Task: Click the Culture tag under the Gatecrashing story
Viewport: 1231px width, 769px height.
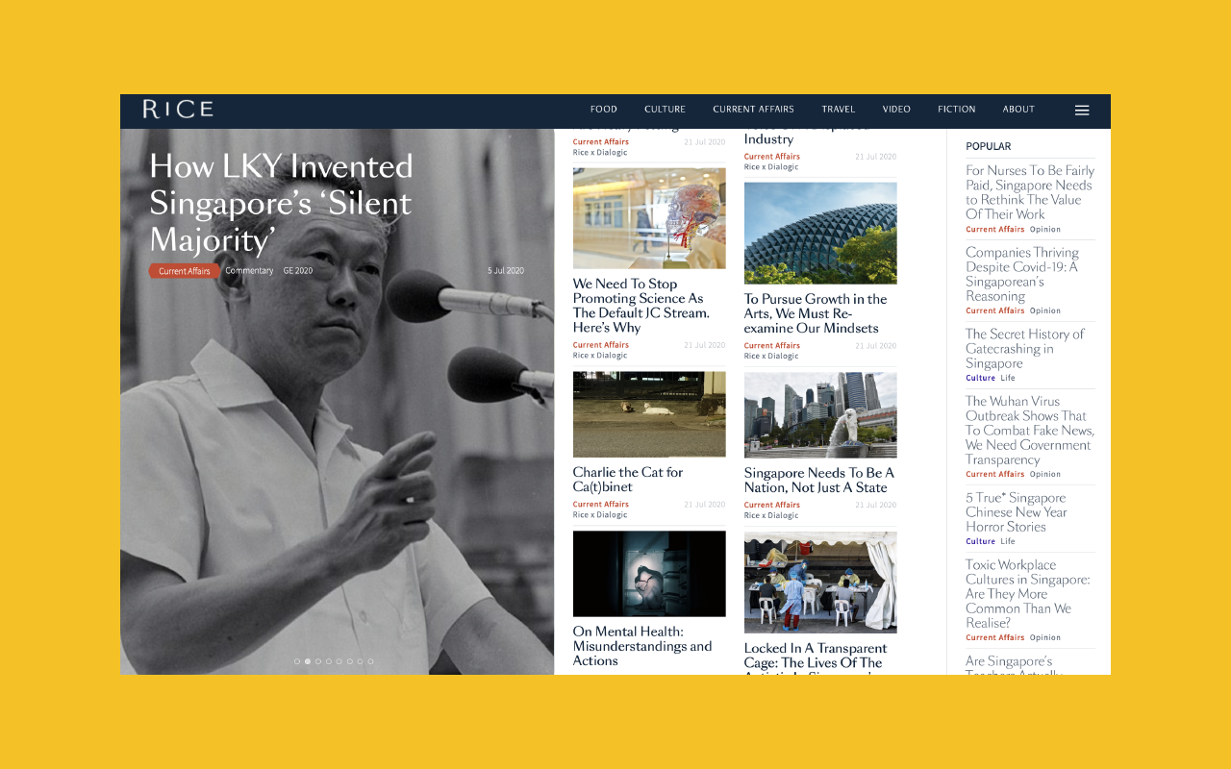Action: pos(981,378)
